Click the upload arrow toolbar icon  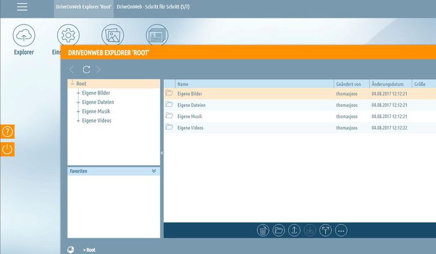pyautogui.click(x=294, y=230)
